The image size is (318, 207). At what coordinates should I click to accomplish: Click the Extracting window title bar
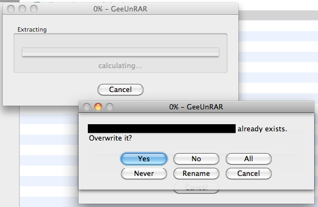pos(121,9)
